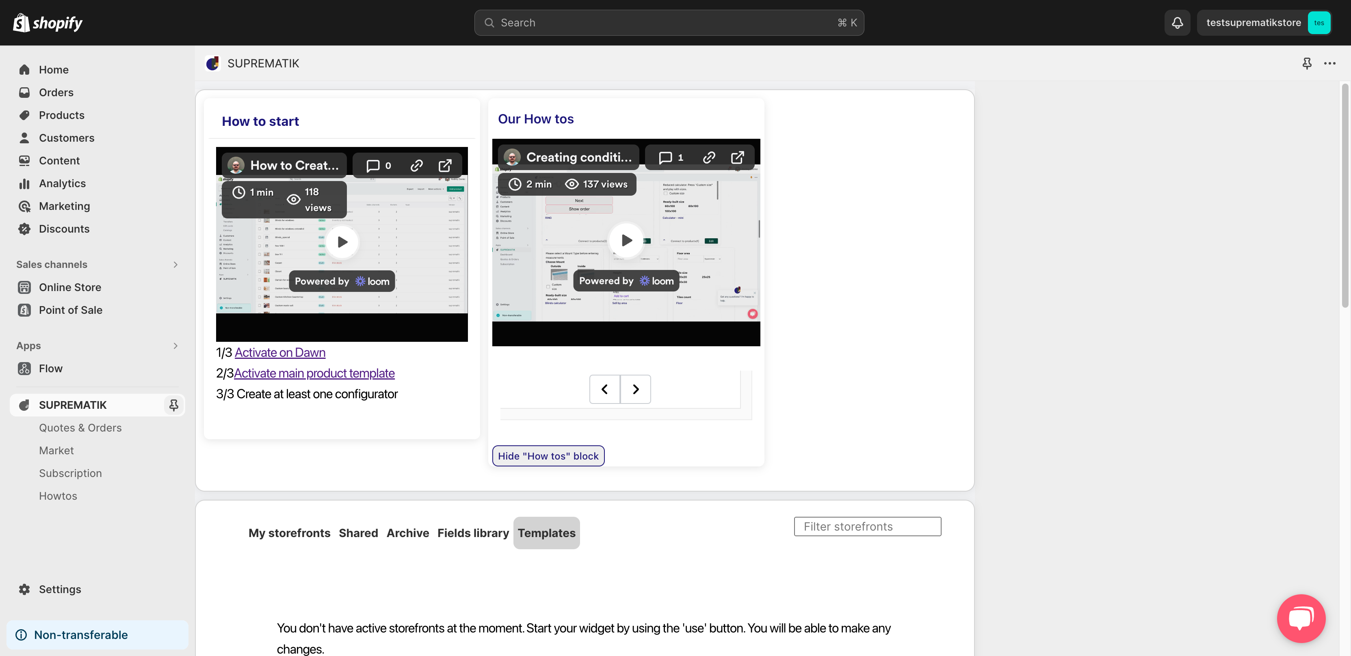1351x656 pixels.
Task: Click Powered by loom on second video
Action: coord(626,281)
